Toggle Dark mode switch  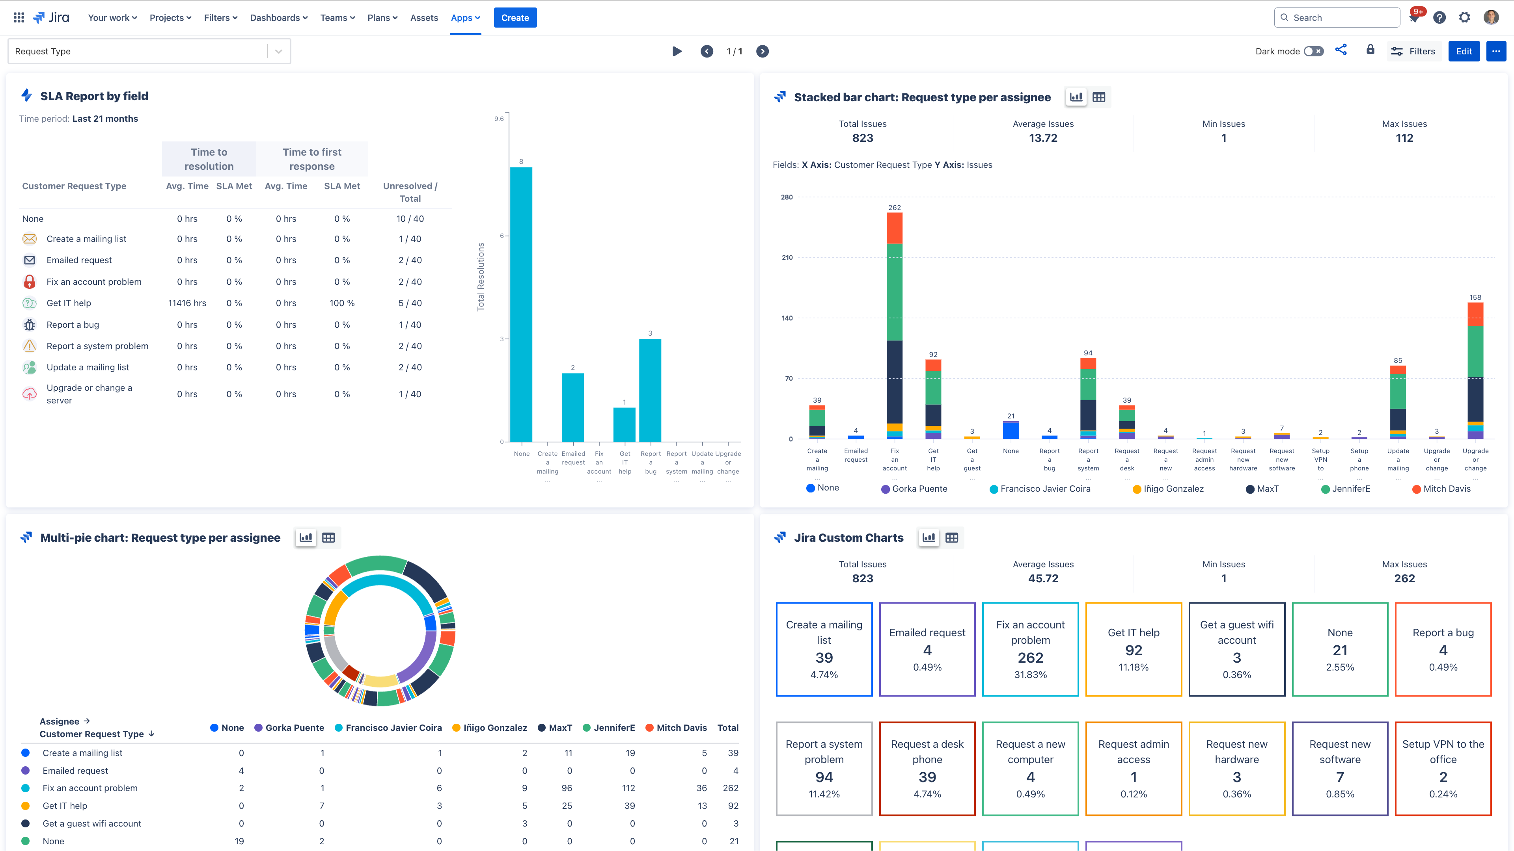pos(1313,51)
